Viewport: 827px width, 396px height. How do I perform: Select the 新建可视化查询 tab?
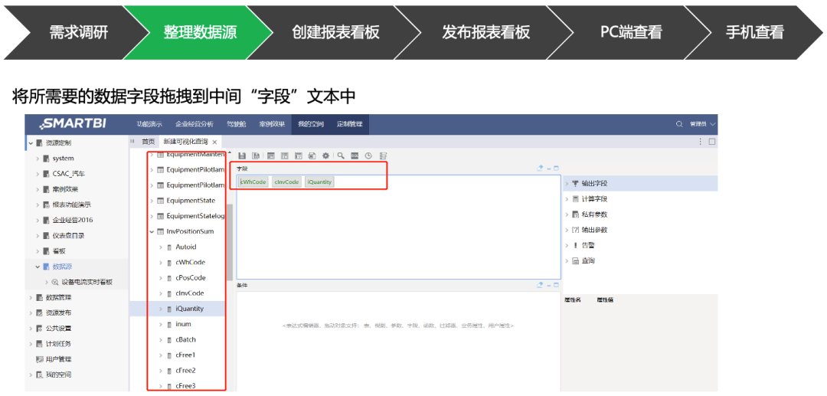[x=185, y=142]
